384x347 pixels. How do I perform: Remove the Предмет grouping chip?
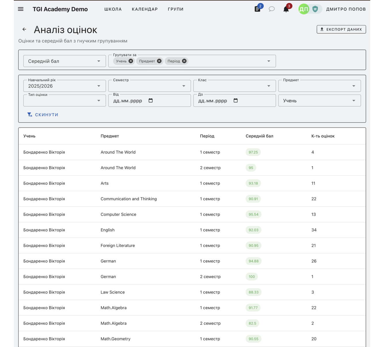tap(159, 61)
